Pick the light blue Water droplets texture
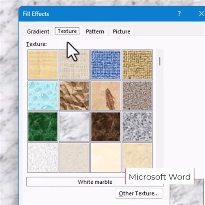This screenshot has width=205, height=205. (x=43, y=96)
